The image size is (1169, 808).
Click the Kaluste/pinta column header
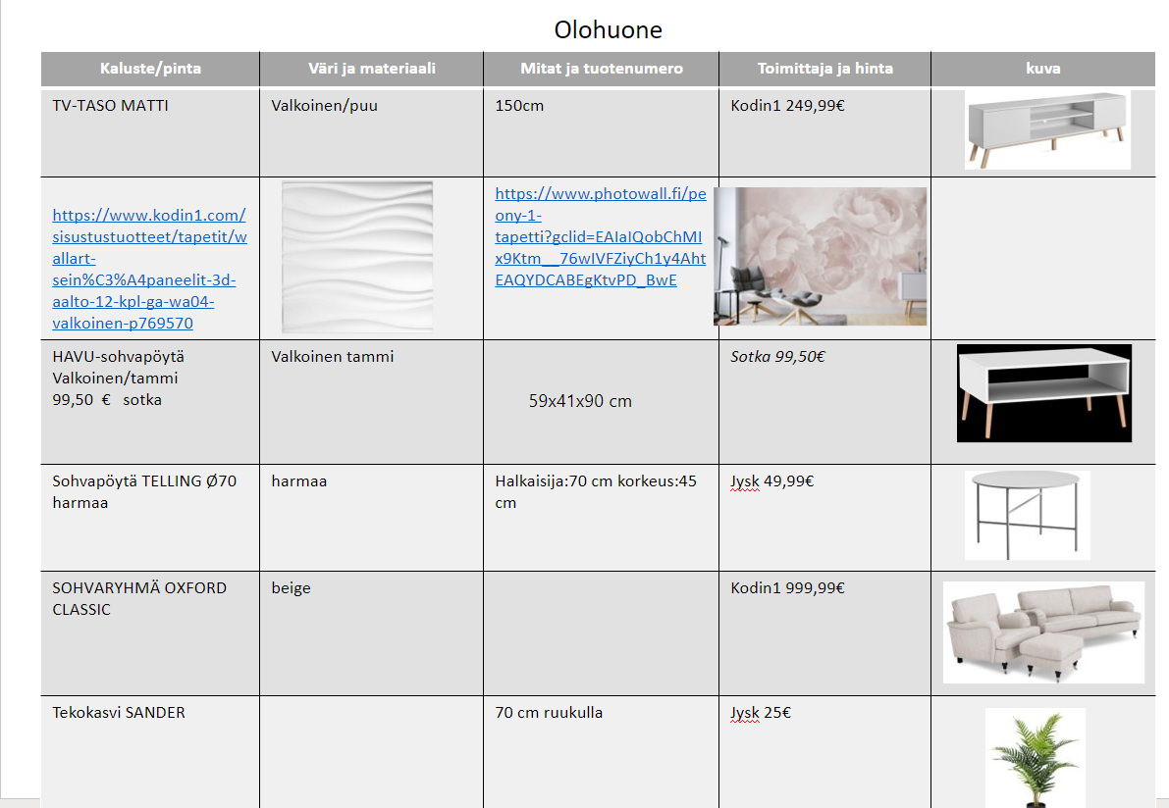point(150,69)
